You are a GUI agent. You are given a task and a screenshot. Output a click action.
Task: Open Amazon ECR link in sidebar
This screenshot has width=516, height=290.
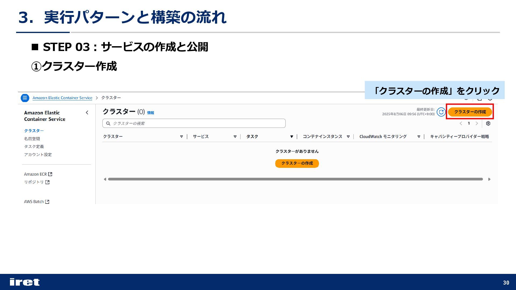pos(35,174)
